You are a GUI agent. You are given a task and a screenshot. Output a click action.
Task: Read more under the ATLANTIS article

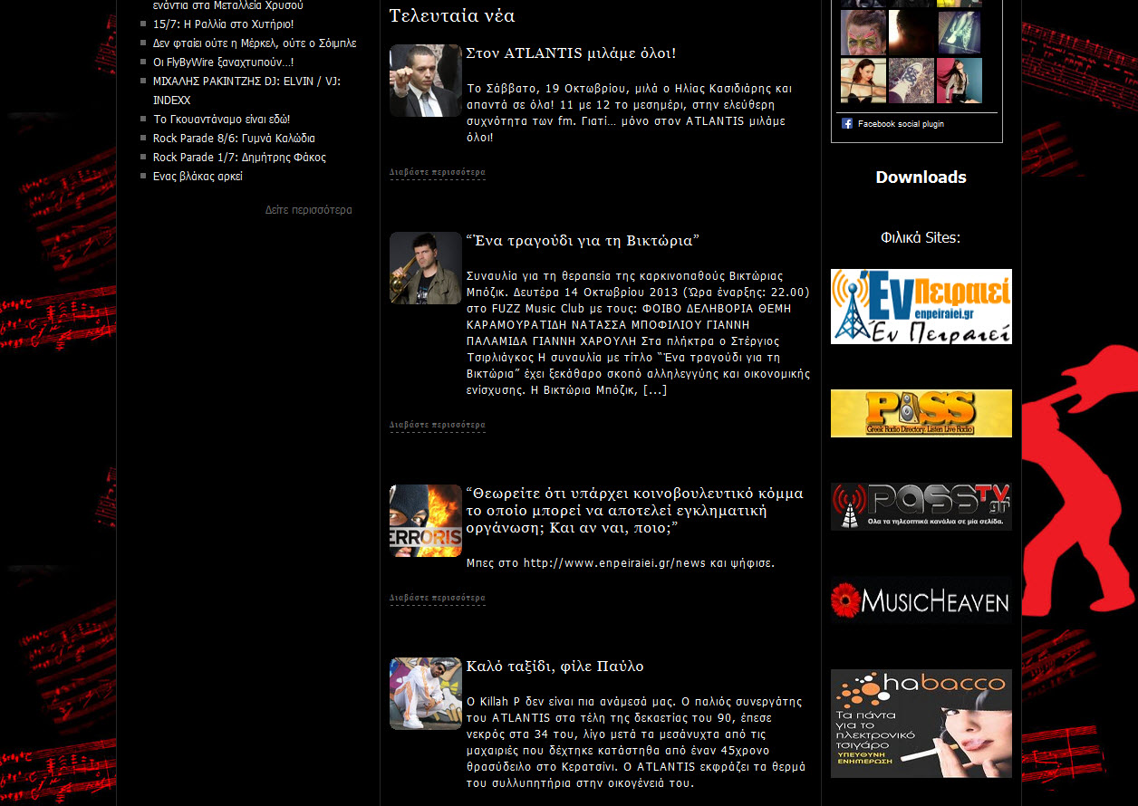click(x=438, y=172)
